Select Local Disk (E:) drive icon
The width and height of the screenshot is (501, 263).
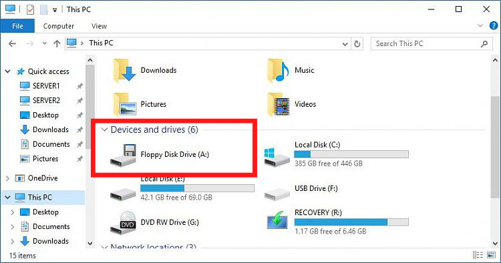coord(124,194)
